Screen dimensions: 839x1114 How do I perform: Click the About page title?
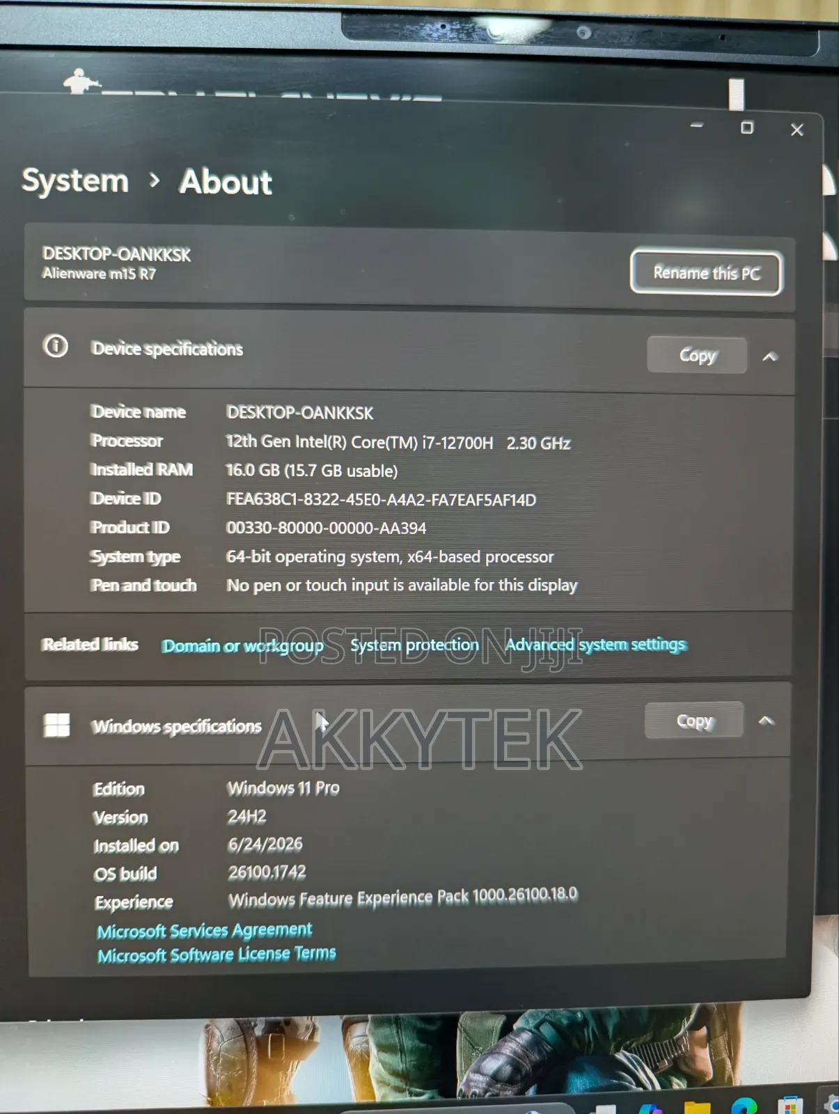[226, 182]
